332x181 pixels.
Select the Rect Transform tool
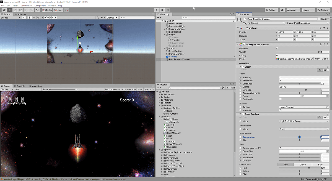[x=26, y=10]
